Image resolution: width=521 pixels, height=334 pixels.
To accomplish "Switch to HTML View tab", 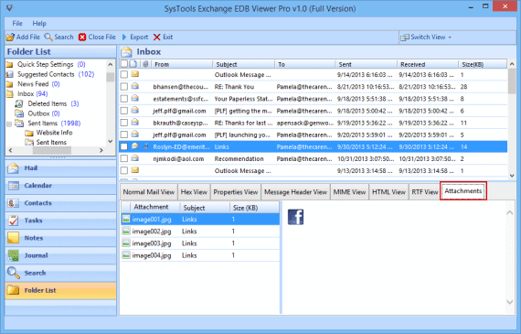I will click(388, 192).
